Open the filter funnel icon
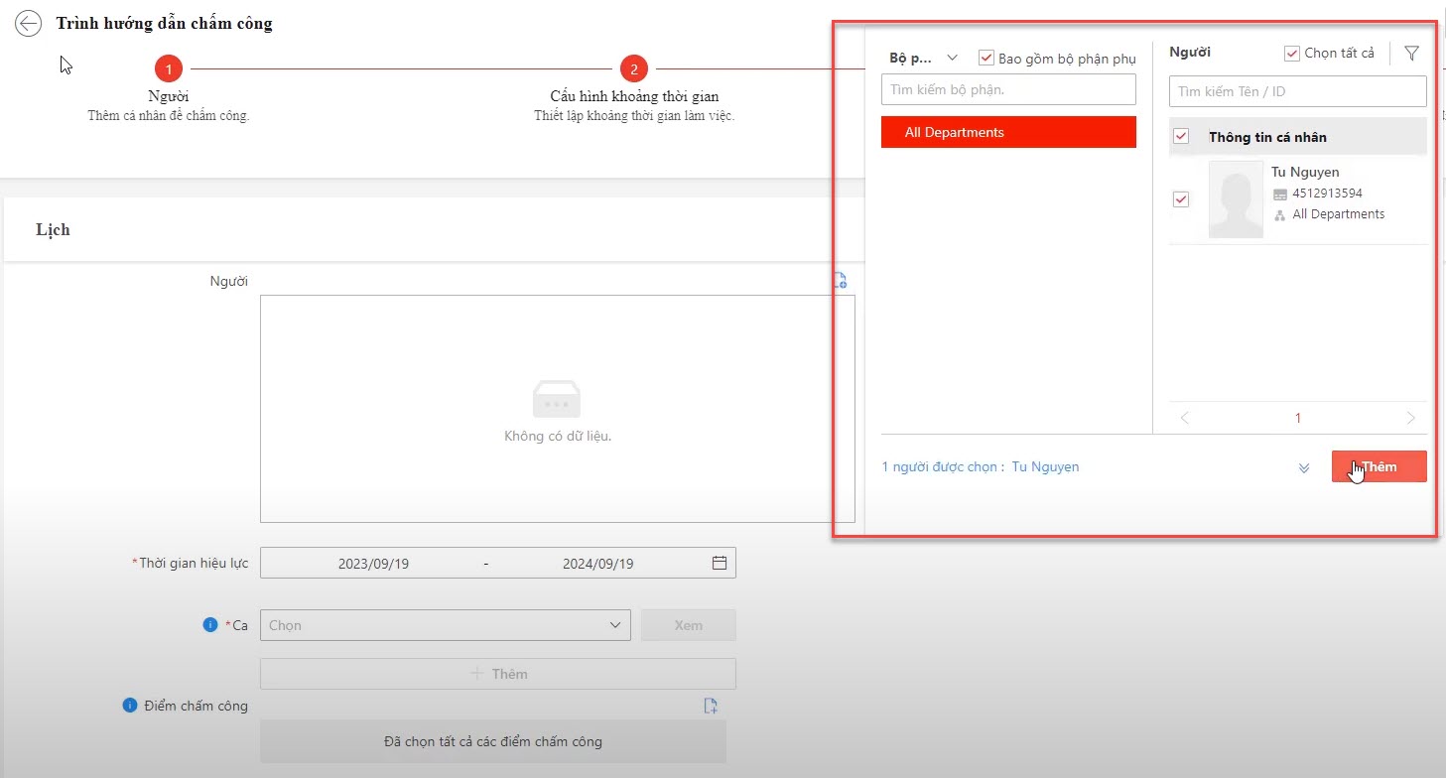Image resolution: width=1446 pixels, height=778 pixels. click(x=1411, y=54)
